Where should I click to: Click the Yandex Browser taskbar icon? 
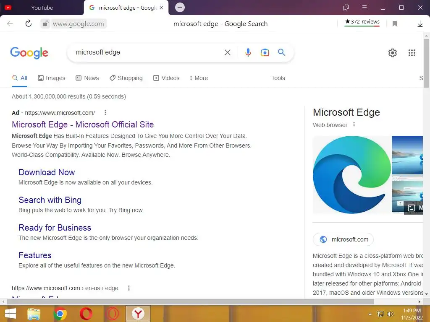[x=138, y=314]
